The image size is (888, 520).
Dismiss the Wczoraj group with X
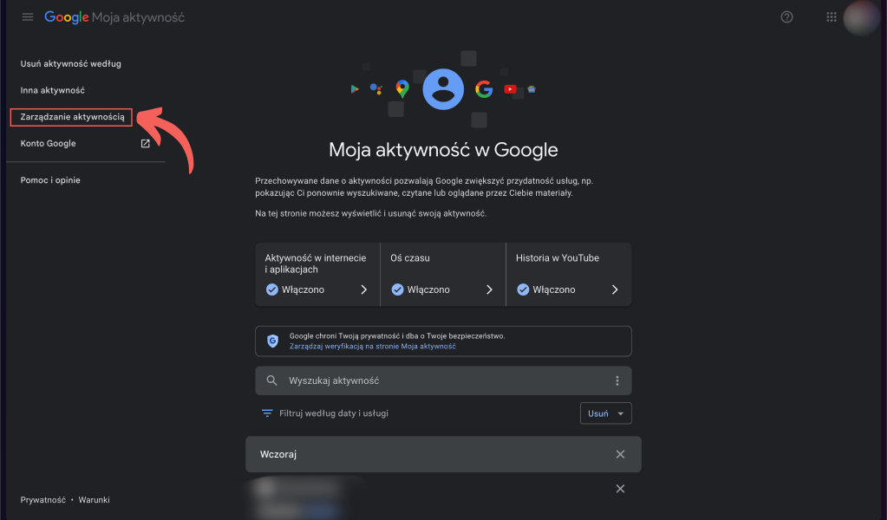[620, 455]
